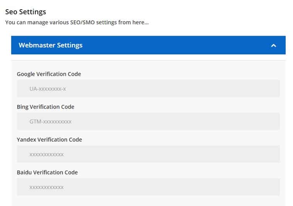Click the Bing Verification Code label

point(46,107)
